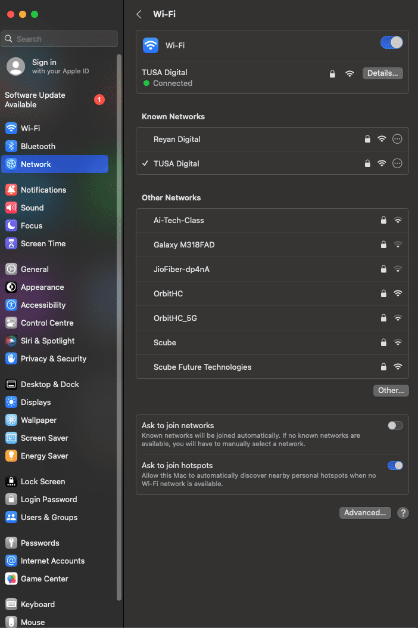Open the Desktop & Dock icon
The width and height of the screenshot is (418, 628).
[11, 384]
